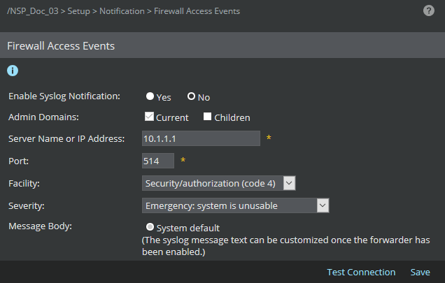Click the Facility label
The image size is (445, 283).
point(24,183)
